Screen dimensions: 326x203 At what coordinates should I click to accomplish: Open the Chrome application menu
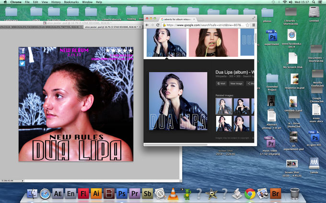click(16, 2)
